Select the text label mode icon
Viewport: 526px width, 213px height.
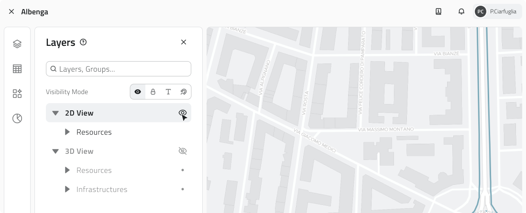pyautogui.click(x=168, y=92)
